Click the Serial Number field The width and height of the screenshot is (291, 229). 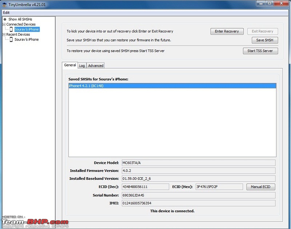tap(199, 196)
